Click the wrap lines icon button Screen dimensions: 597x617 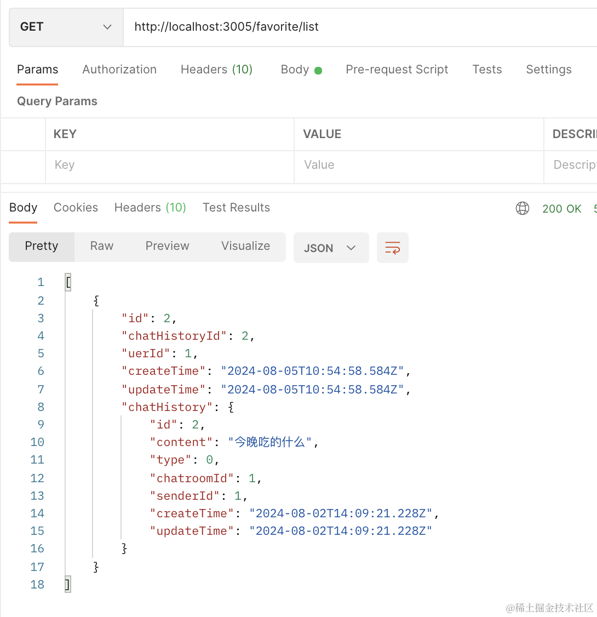click(x=392, y=248)
